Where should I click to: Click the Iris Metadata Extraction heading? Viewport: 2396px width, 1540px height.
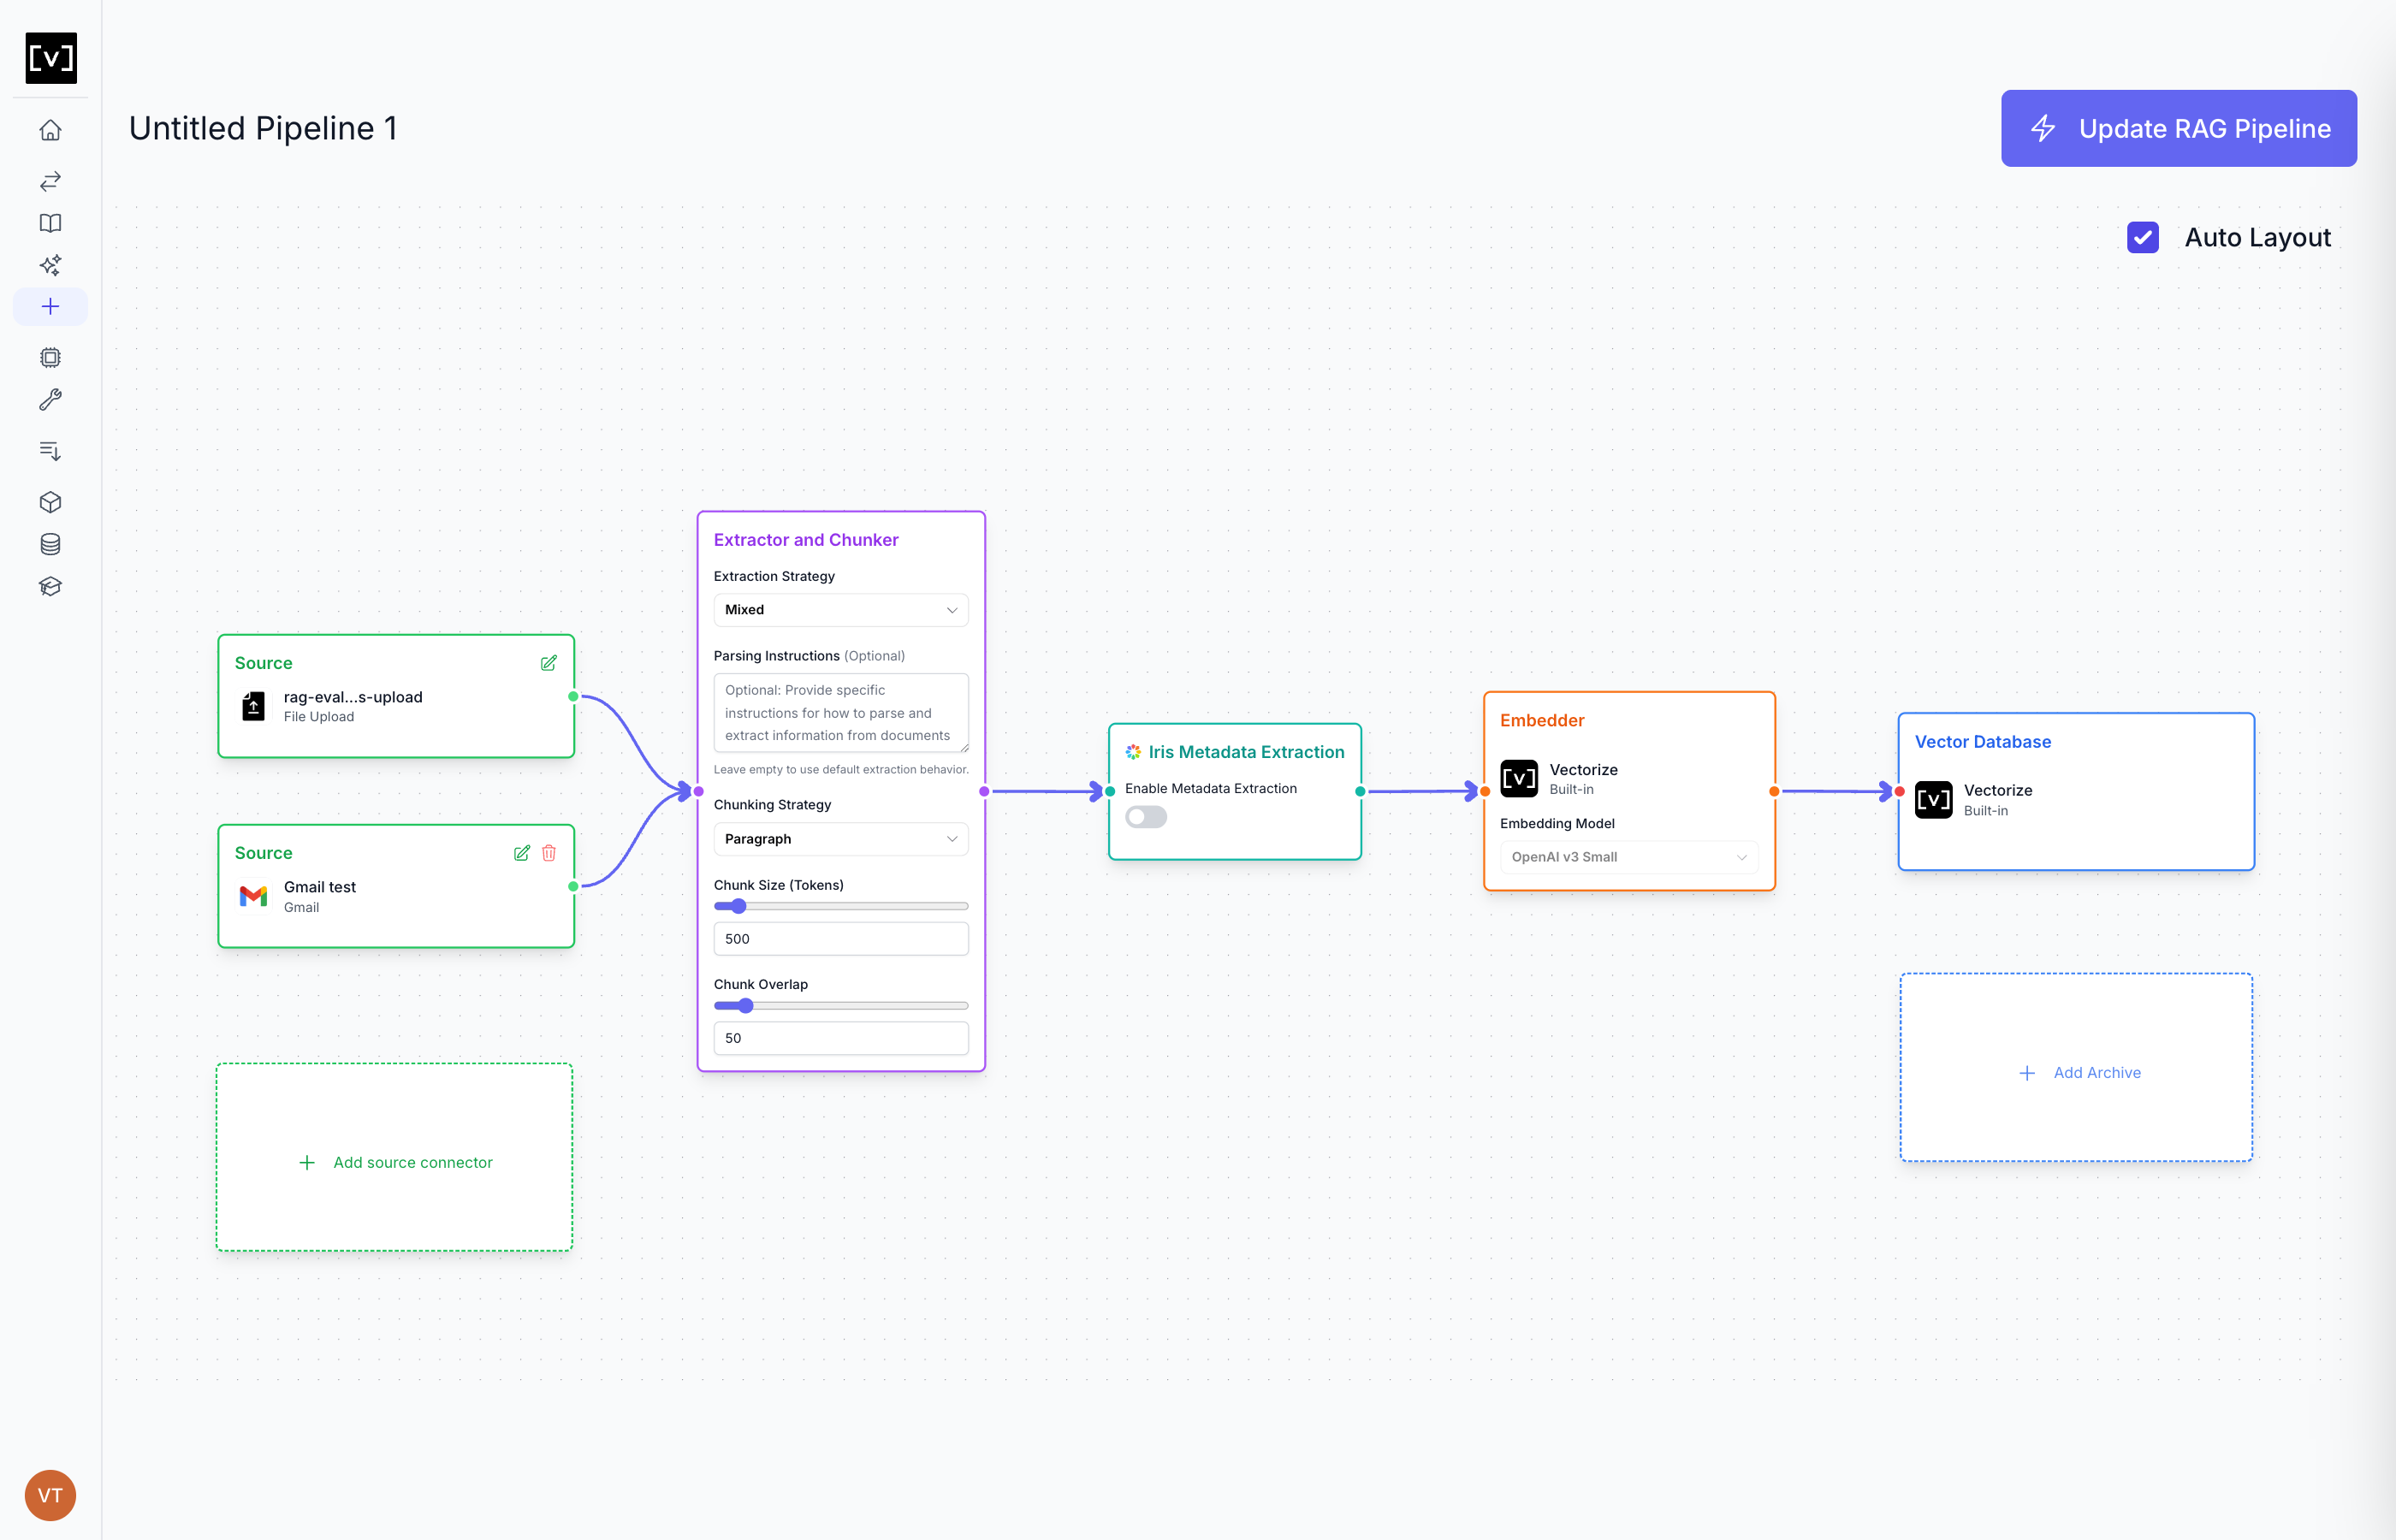click(x=1246, y=752)
